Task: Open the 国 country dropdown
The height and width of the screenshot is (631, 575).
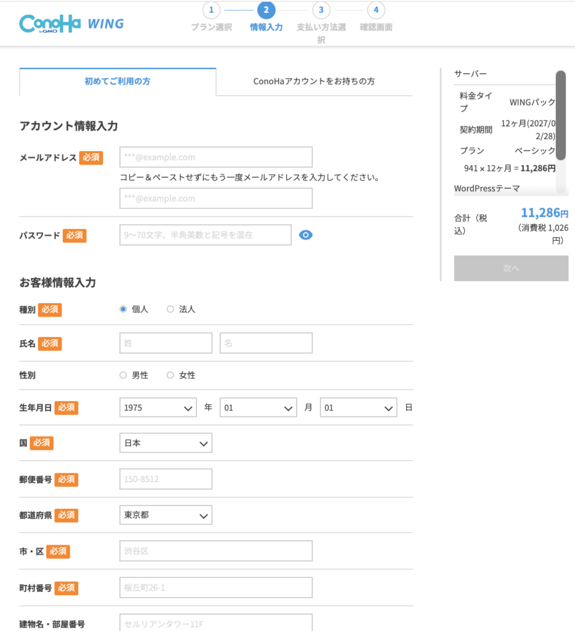Action: point(165,443)
